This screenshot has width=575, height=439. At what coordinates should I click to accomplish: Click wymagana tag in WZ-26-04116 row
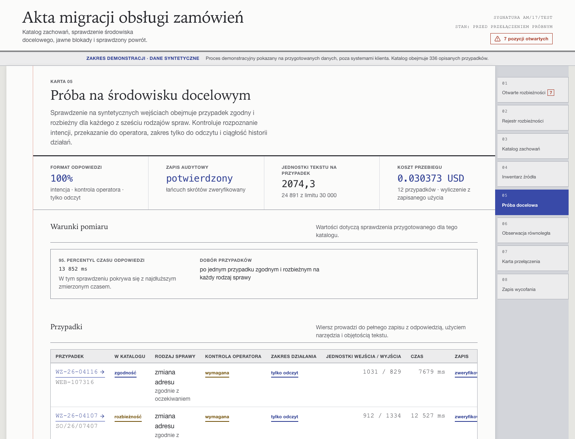click(217, 373)
